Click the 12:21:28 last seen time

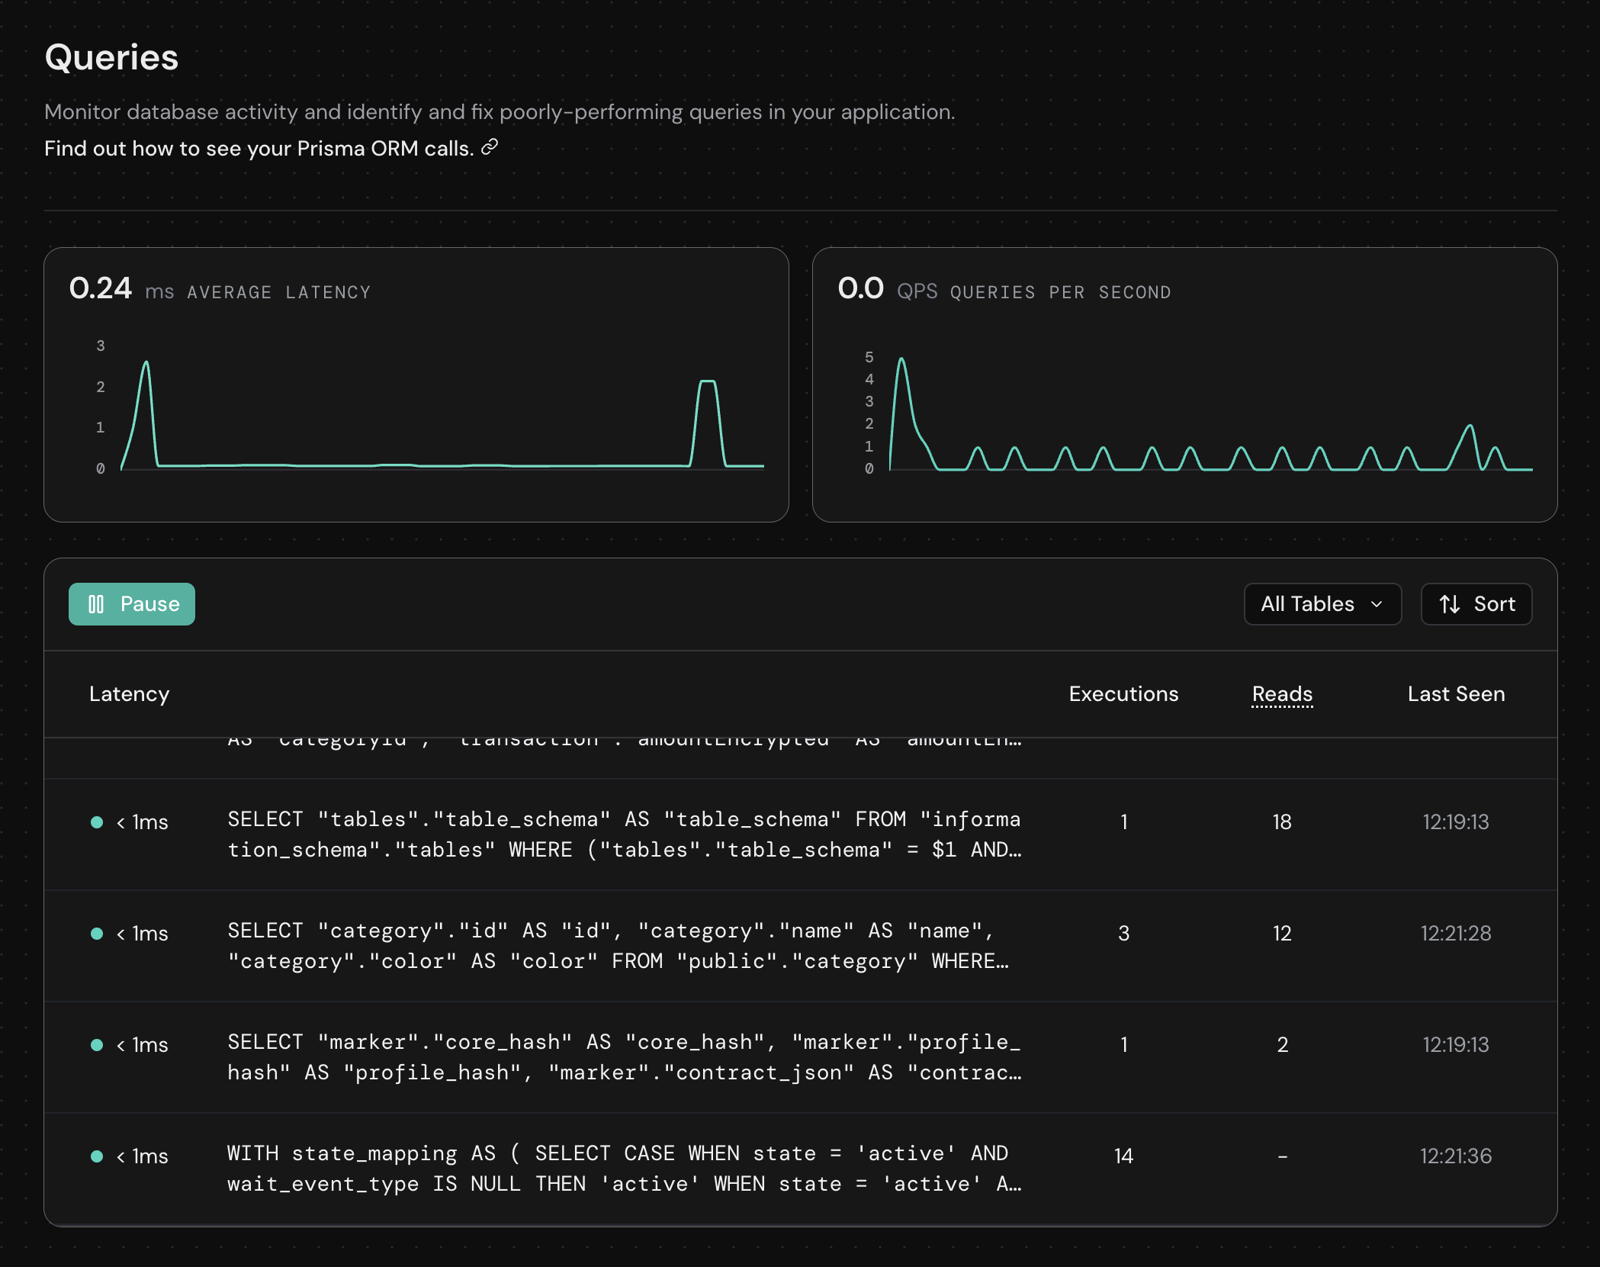point(1456,933)
